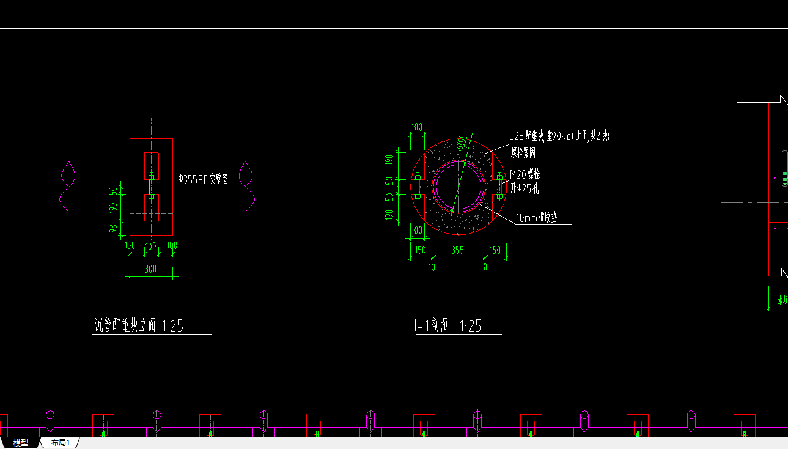Select the 355 dimension below the section
Viewport: 788px width, 449px height.
[457, 250]
